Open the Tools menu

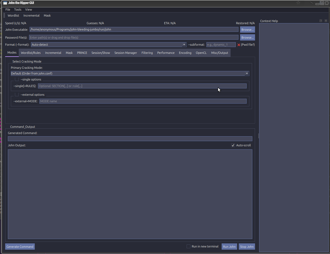tap(18, 10)
